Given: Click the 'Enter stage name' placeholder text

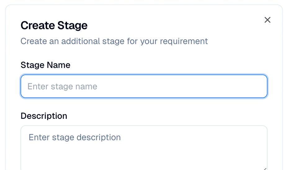Looking at the screenshot, I should 62,87.
